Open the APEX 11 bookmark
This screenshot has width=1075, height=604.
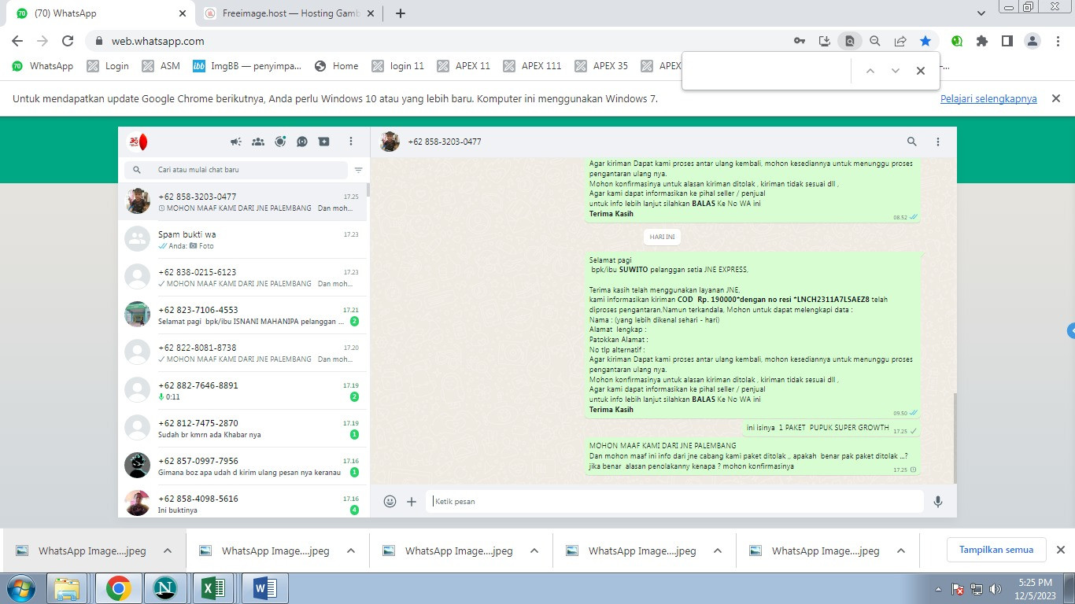[x=464, y=66]
